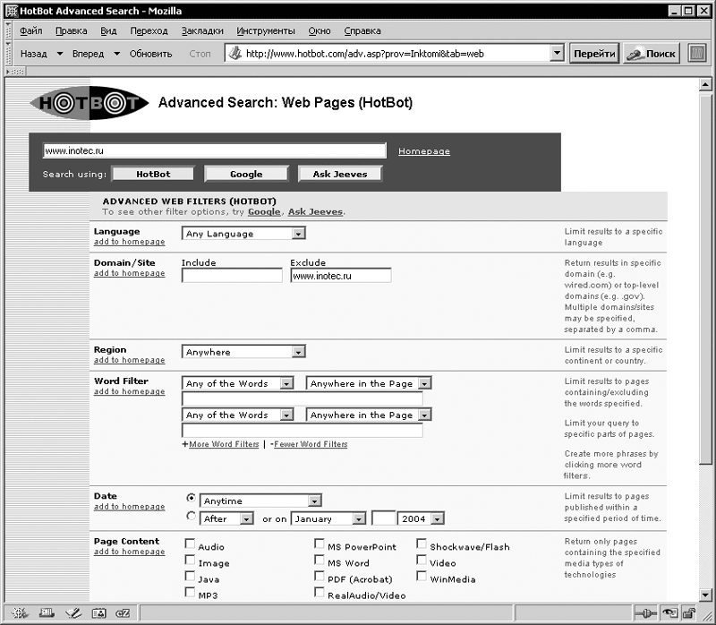Image resolution: width=716 pixels, height=625 pixels.
Task: Open the first Anywhere in the Page dropdown
Action: [x=369, y=383]
